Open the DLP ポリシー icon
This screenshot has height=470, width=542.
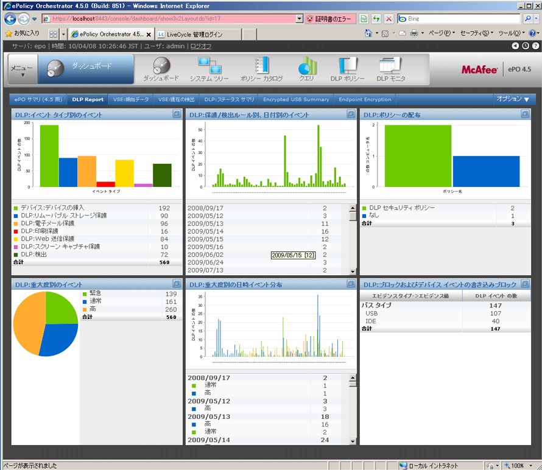click(347, 69)
